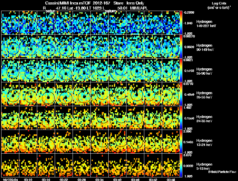238x181 pixels.
Task: Select the 24-35 keV image panel at 03:34
Action: 100,118
